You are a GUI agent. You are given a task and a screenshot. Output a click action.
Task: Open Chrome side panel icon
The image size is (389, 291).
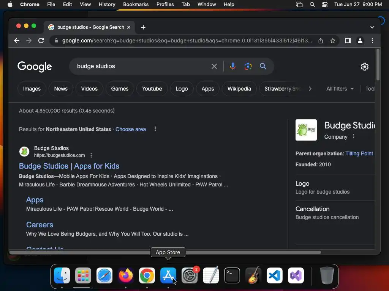pyautogui.click(x=348, y=41)
